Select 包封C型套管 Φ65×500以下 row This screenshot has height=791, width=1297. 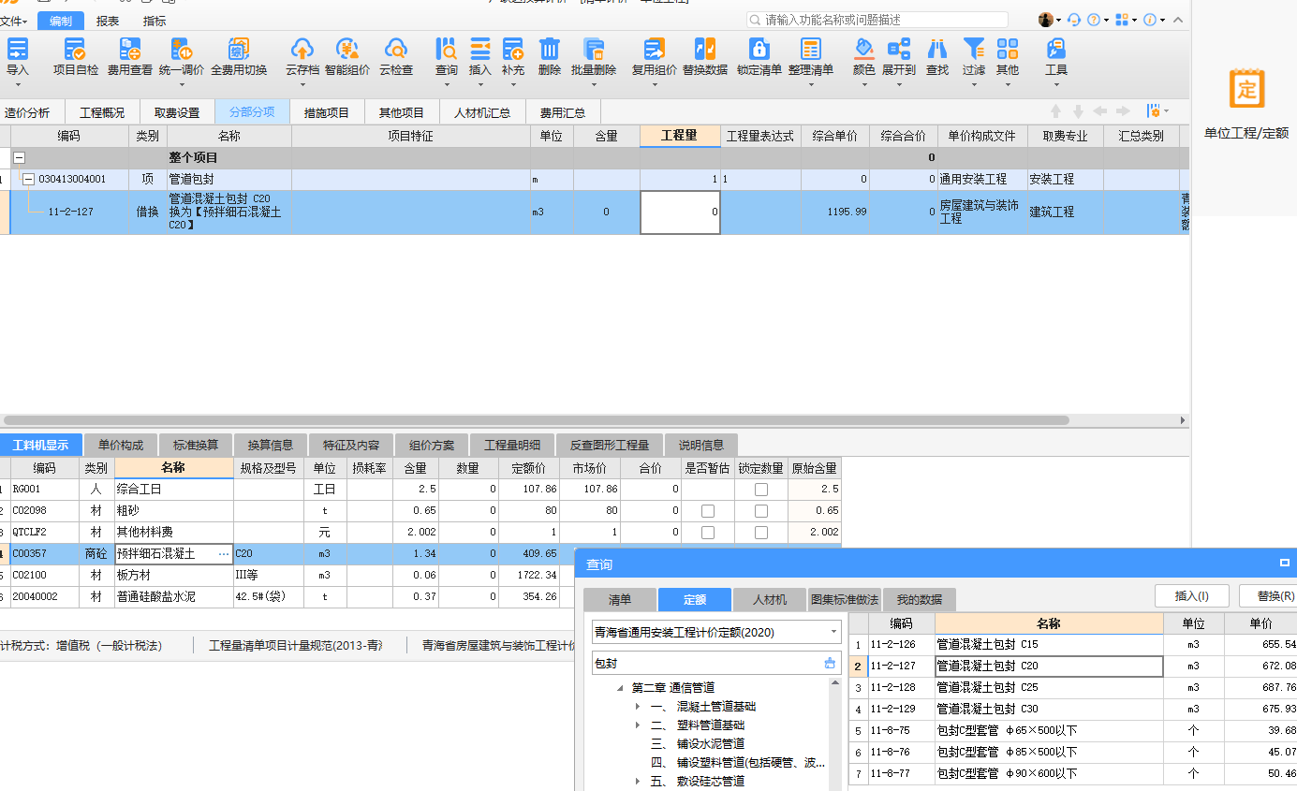(x=1072, y=730)
